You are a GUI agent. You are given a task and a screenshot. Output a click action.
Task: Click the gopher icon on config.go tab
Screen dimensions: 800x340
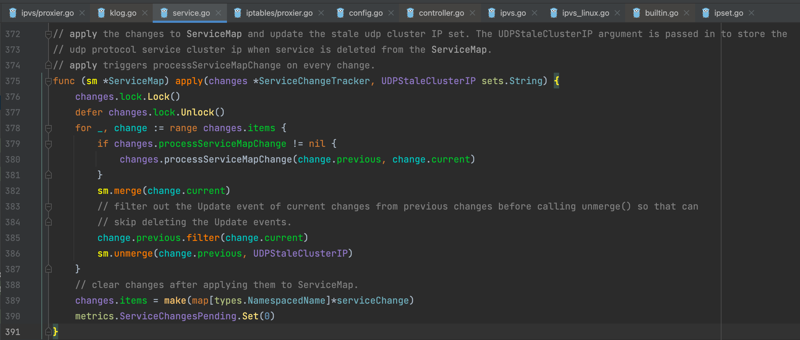pos(340,13)
